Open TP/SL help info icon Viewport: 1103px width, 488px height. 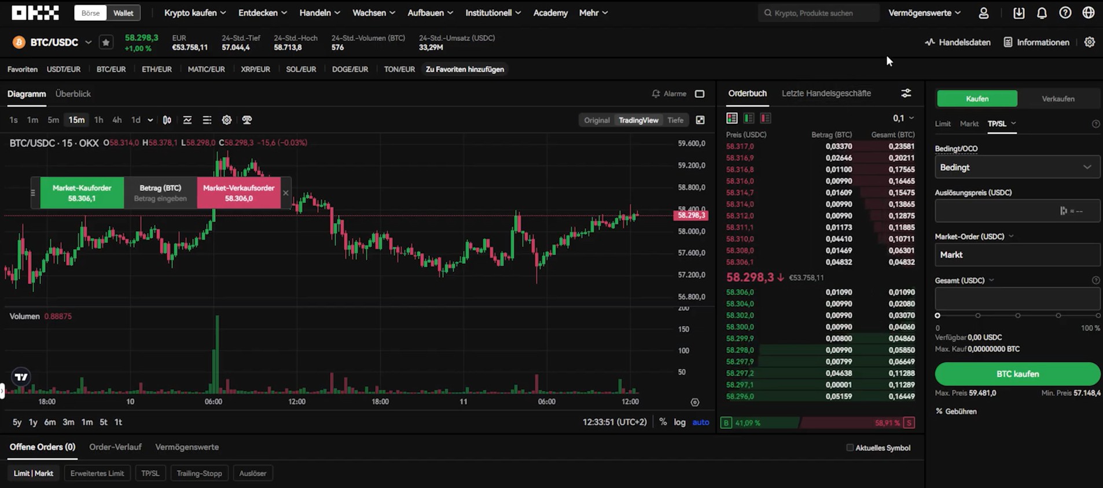1095,124
